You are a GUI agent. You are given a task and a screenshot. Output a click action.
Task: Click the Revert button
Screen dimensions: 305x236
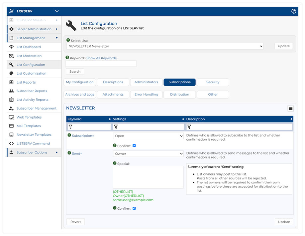coord(76,222)
